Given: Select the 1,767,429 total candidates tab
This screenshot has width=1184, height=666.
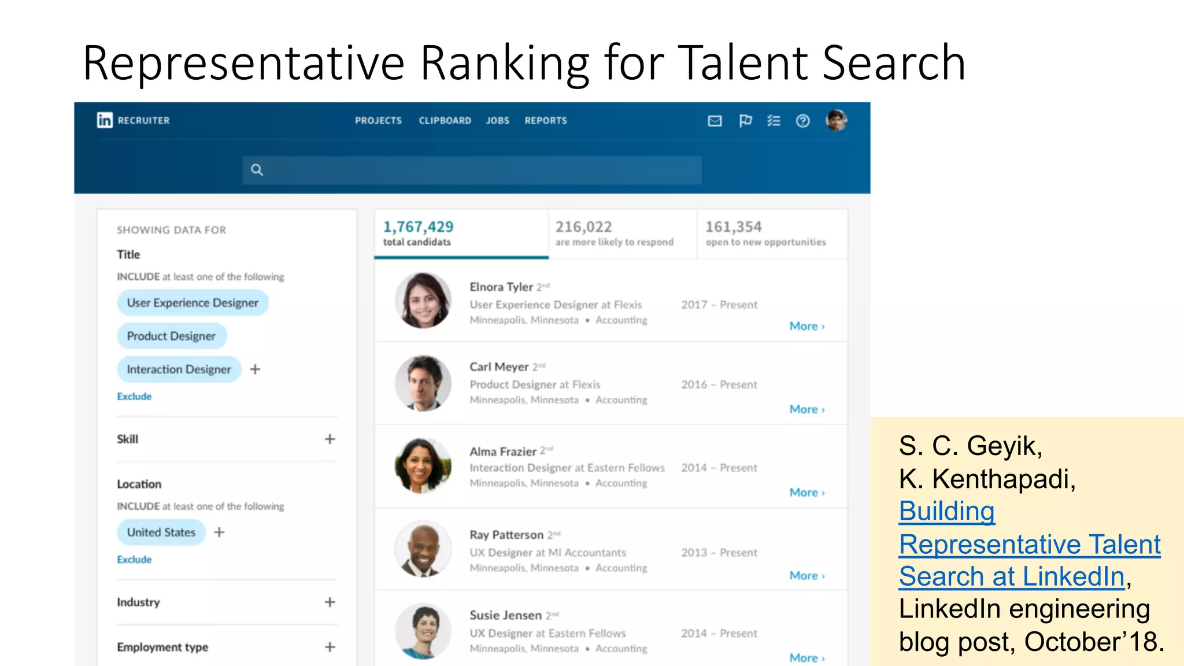Looking at the screenshot, I should pos(461,234).
